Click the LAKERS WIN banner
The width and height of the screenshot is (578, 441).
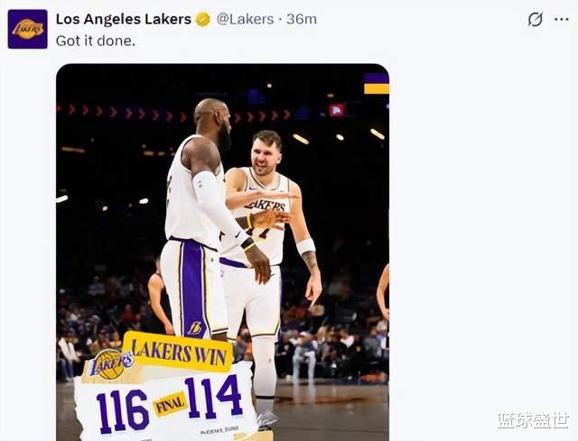tap(178, 353)
